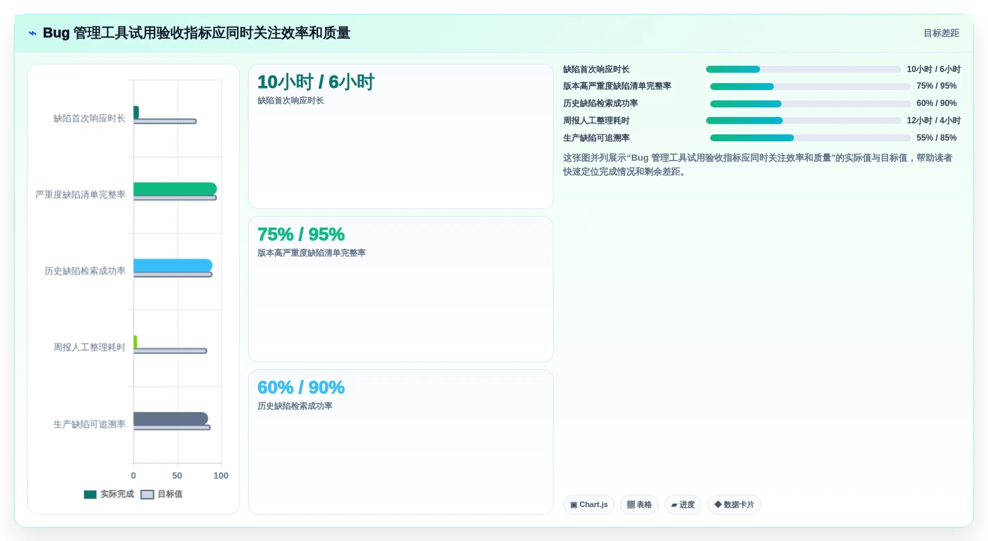Click the 周报人工整理耗时 target bar in chart

[170, 351]
